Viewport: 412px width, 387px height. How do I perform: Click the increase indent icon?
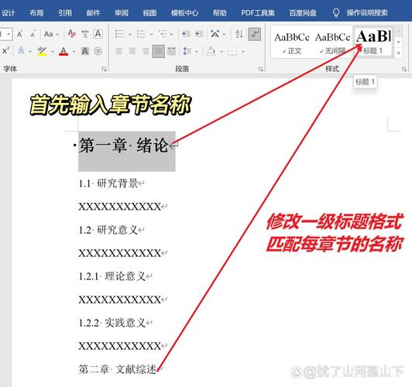point(198,34)
